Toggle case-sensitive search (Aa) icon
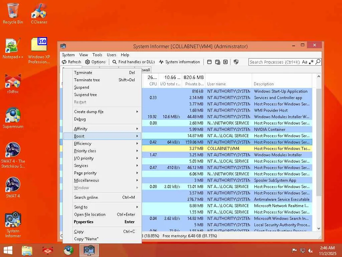 click(305, 62)
